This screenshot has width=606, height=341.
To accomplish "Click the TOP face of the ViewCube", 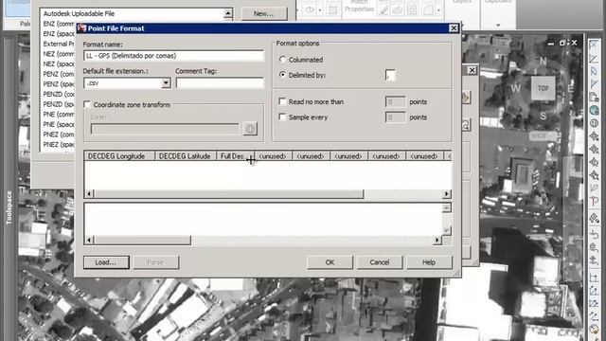I will tap(543, 88).
